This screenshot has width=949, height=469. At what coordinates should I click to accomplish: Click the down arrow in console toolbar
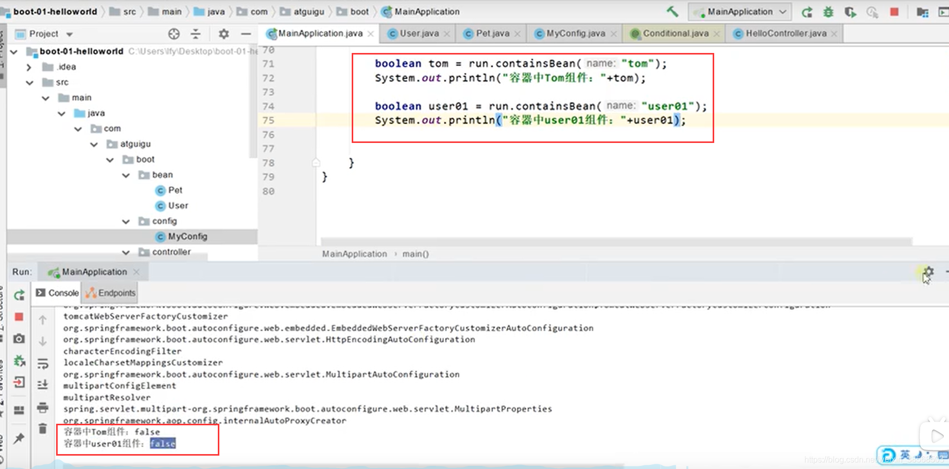[x=43, y=341]
